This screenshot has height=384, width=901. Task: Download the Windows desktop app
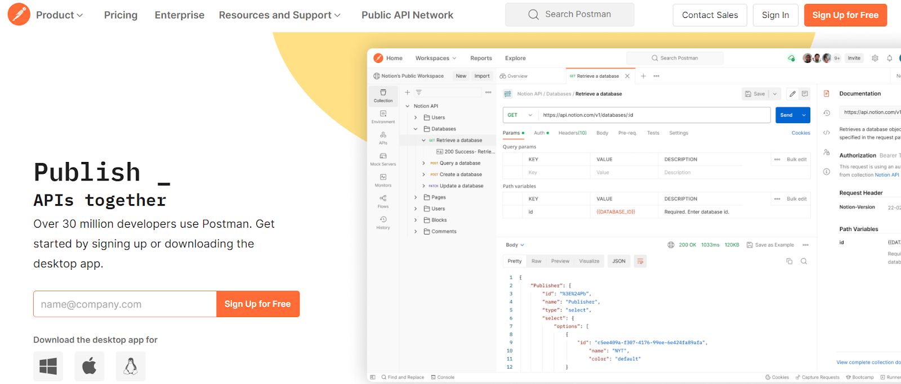tap(48, 367)
